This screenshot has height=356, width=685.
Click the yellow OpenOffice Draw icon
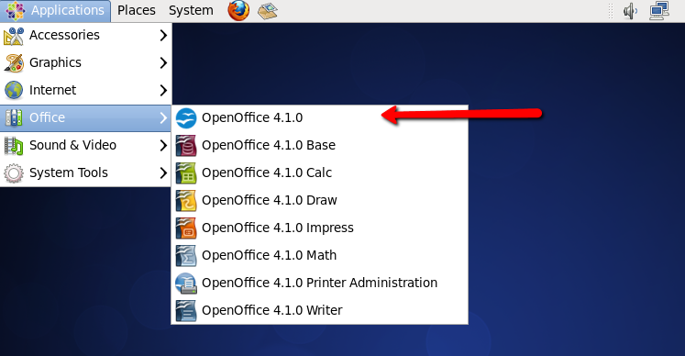pos(186,201)
